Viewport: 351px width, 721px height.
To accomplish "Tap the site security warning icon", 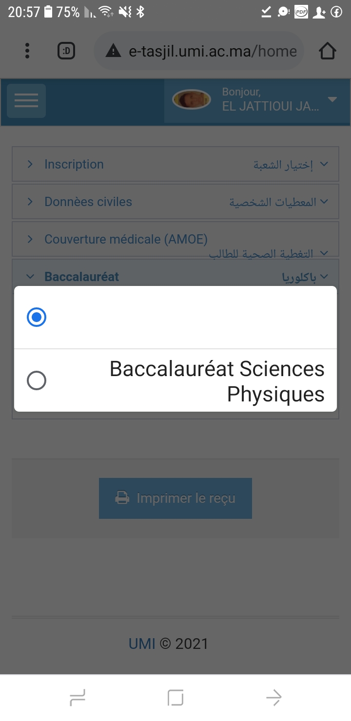I will [x=113, y=51].
